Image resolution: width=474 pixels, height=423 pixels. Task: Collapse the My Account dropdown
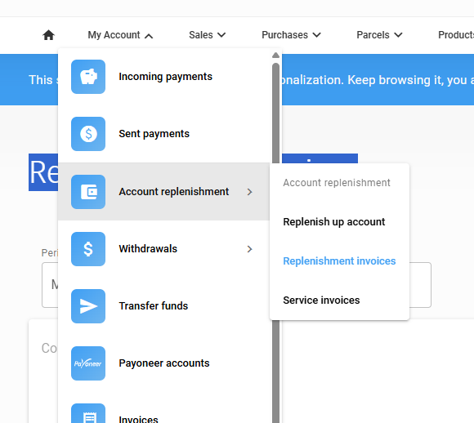[x=120, y=35]
